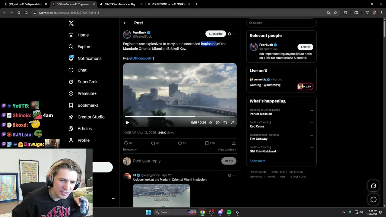
Task: Open Chrome from the taskbar
Action: [x=202, y=212]
